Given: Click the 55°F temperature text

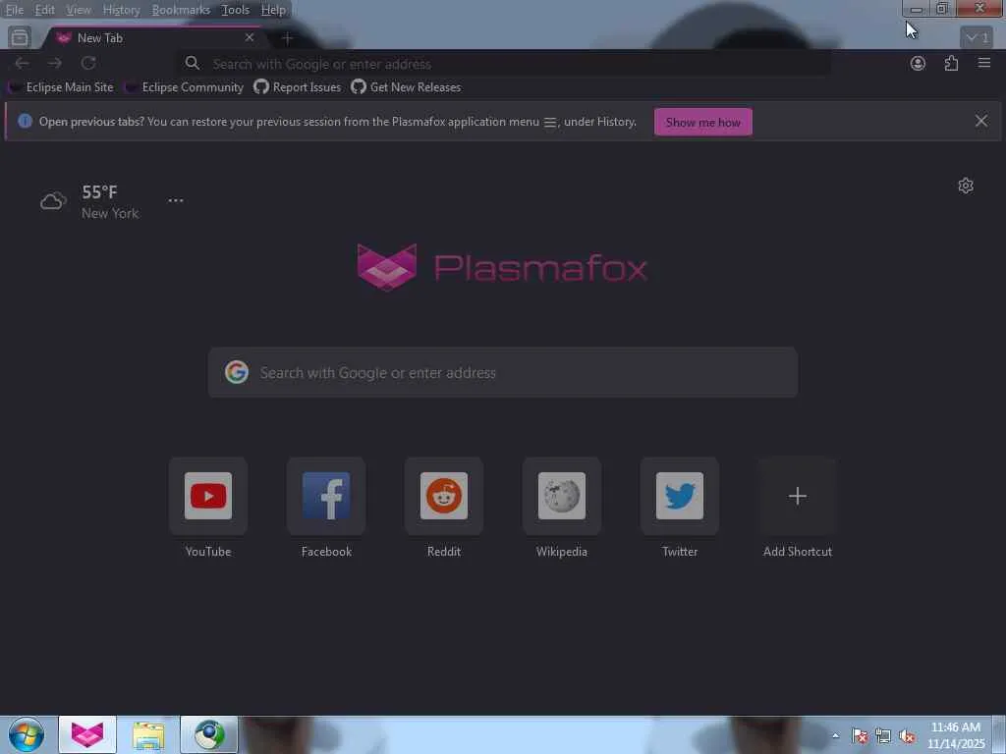Looking at the screenshot, I should [x=99, y=191].
